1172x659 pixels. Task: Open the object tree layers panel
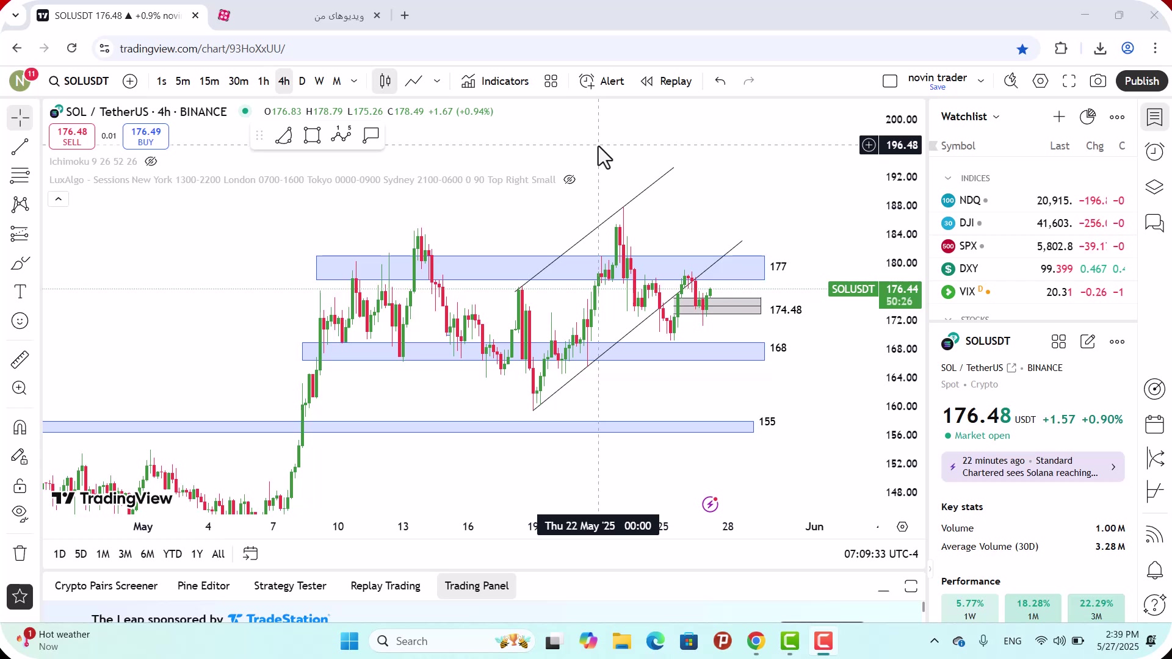(1155, 187)
